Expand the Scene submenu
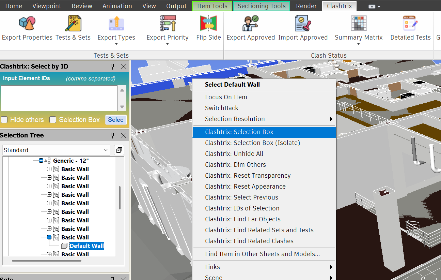This screenshot has height=280, width=441. click(x=331, y=278)
